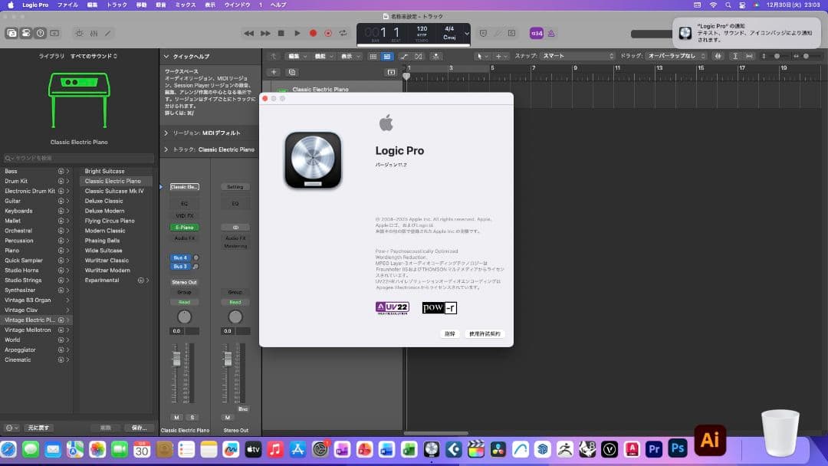Toggle the Quick Help icon in the control bar
Viewport: 828px width, 466px height.
[40, 33]
